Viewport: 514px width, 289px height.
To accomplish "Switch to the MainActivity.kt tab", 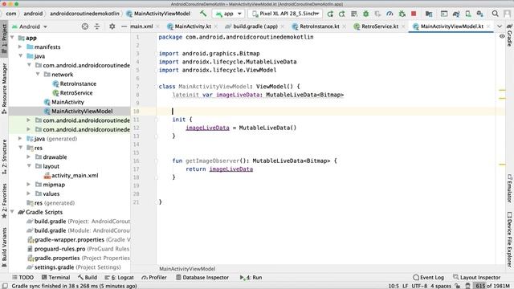I will point(192,26).
